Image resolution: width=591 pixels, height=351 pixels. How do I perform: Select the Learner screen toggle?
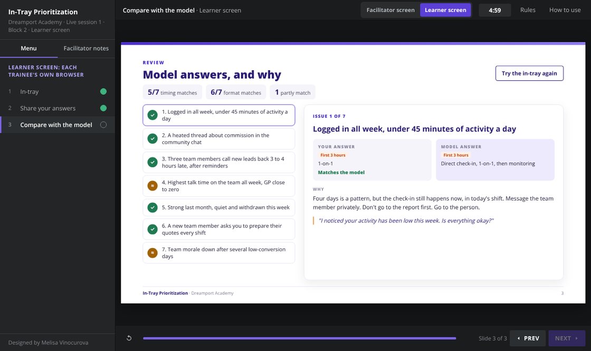(x=445, y=10)
